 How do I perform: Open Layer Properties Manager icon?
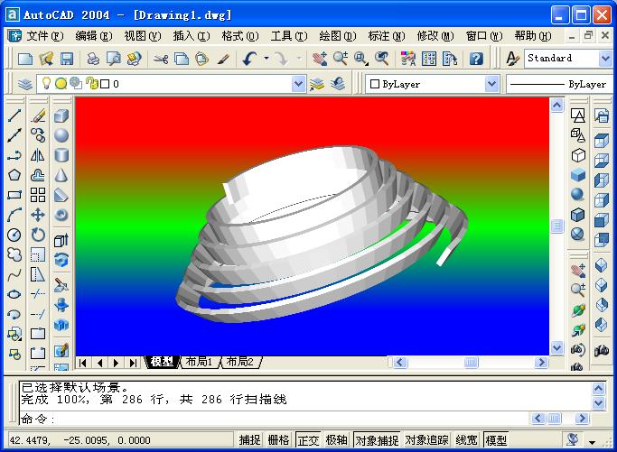[25, 84]
